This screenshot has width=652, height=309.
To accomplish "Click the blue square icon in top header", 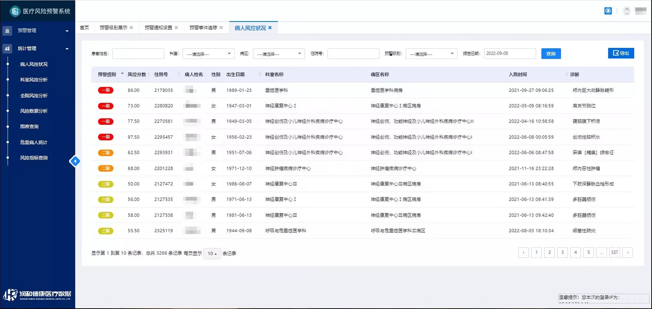I will 608,11.
